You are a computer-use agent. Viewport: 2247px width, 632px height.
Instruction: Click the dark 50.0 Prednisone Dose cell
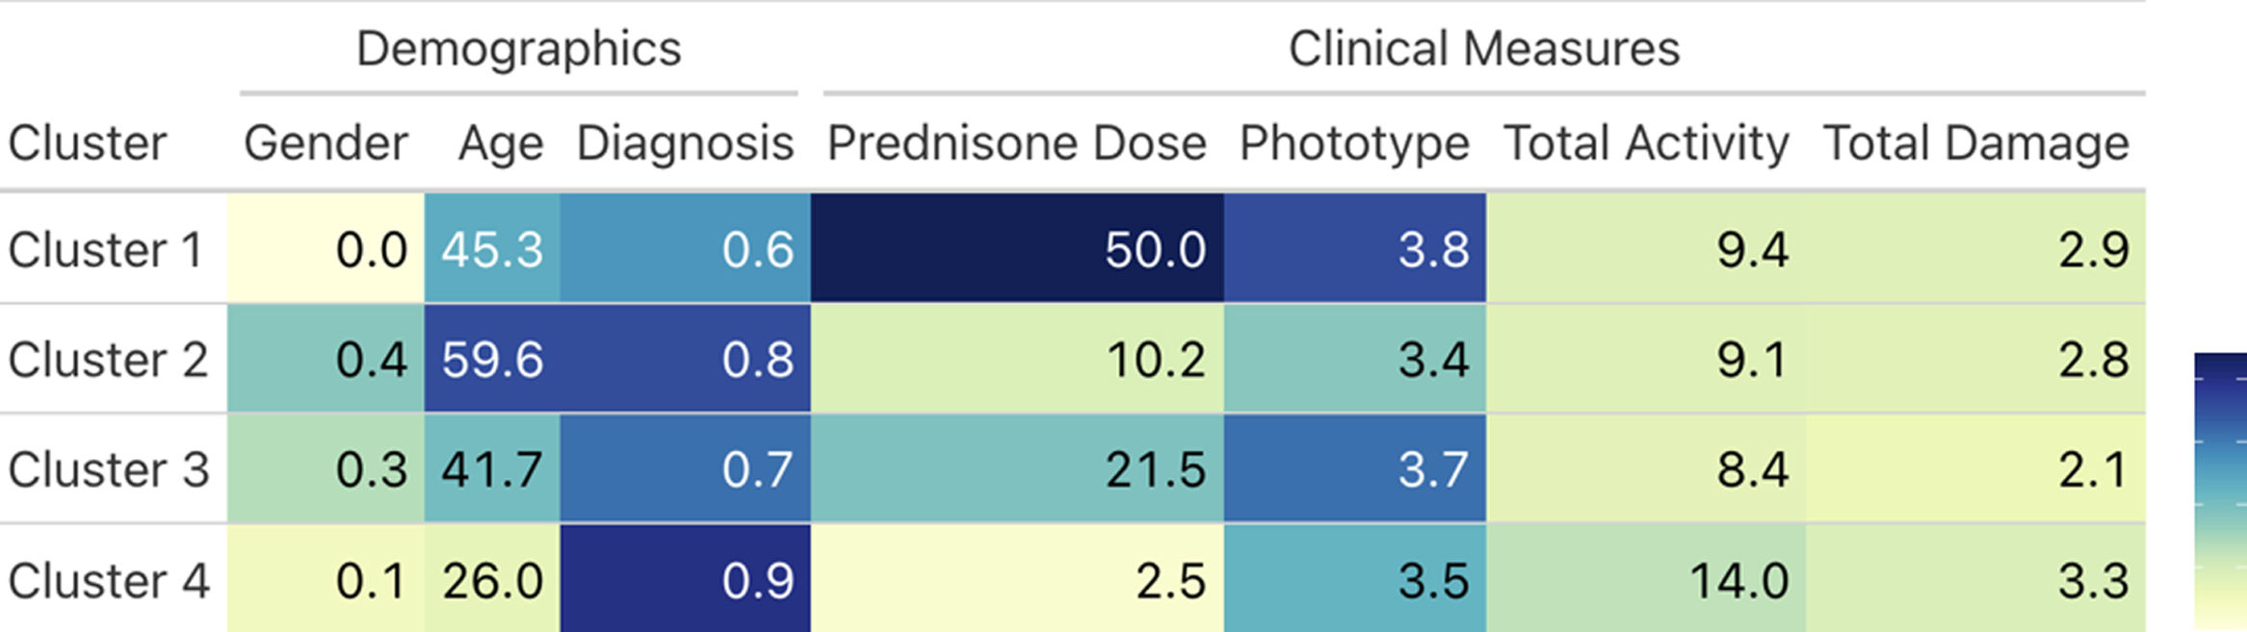pos(1017,248)
